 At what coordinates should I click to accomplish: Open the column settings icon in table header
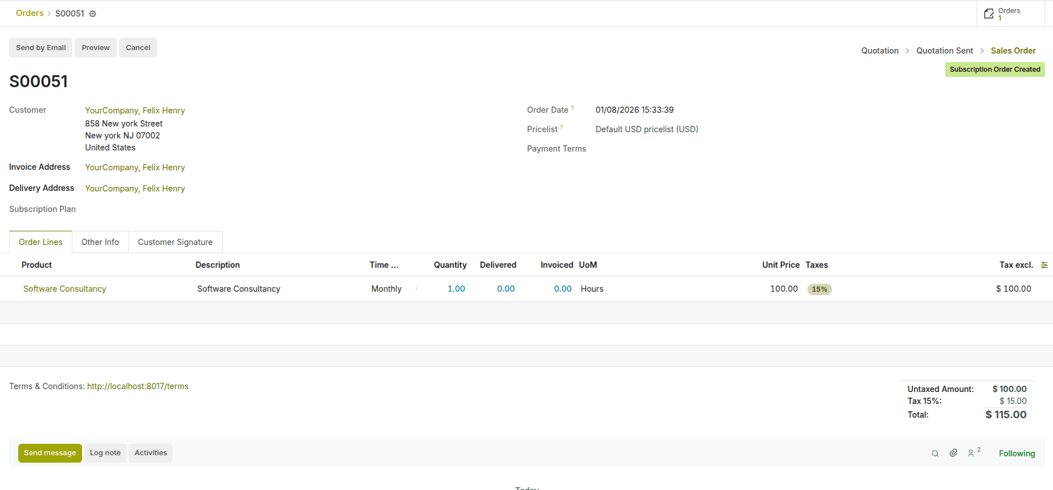1044,265
